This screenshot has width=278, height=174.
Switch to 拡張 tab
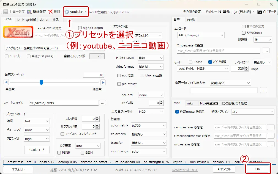pos(56,20)
